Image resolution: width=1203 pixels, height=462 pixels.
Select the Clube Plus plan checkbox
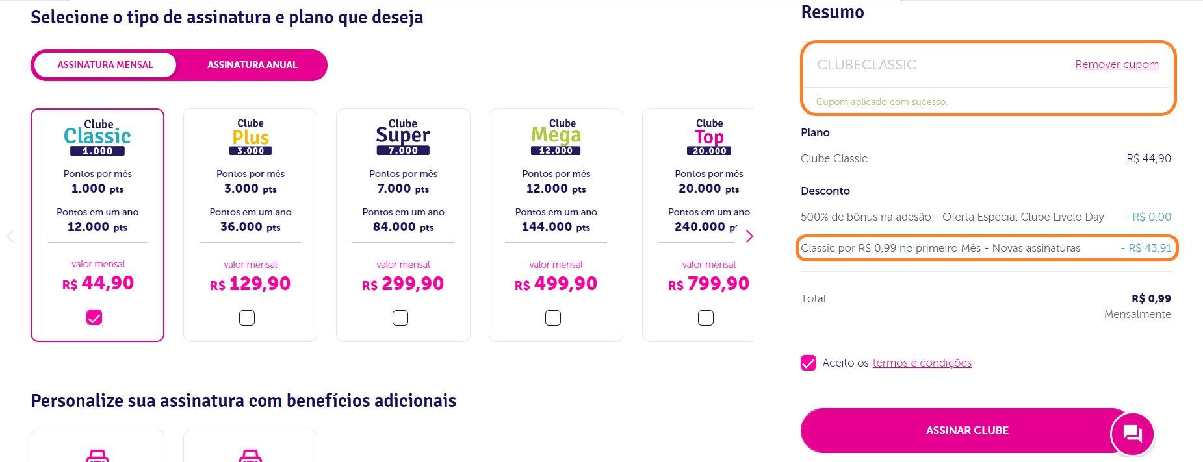pos(247,318)
